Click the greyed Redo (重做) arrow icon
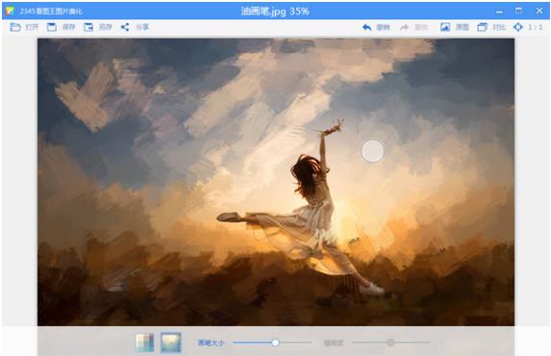This screenshot has width=551, height=356. click(x=405, y=27)
